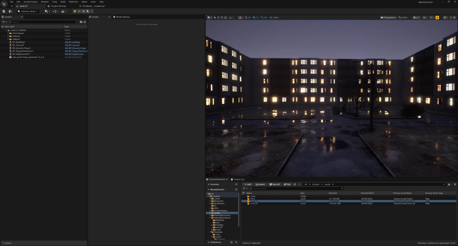Image resolution: width=458 pixels, height=246 pixels.
Task: Click the highlighted yellow viewport toolbar icon
Action: click(x=437, y=17)
